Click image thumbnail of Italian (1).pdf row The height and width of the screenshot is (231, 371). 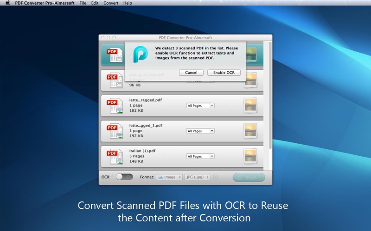[x=250, y=156]
